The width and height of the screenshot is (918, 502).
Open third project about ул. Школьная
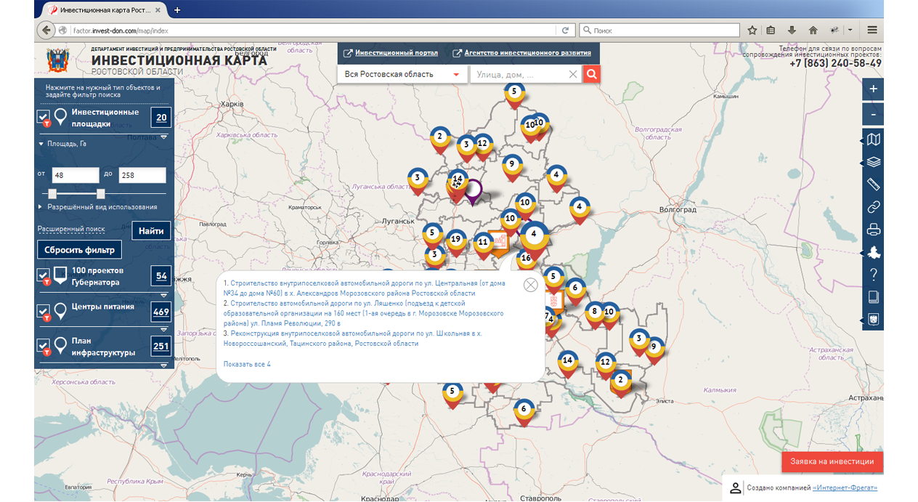(x=354, y=339)
